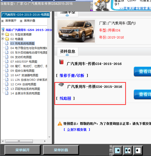Open 14 全景泊车系统电路图 tree item

click(25, 93)
